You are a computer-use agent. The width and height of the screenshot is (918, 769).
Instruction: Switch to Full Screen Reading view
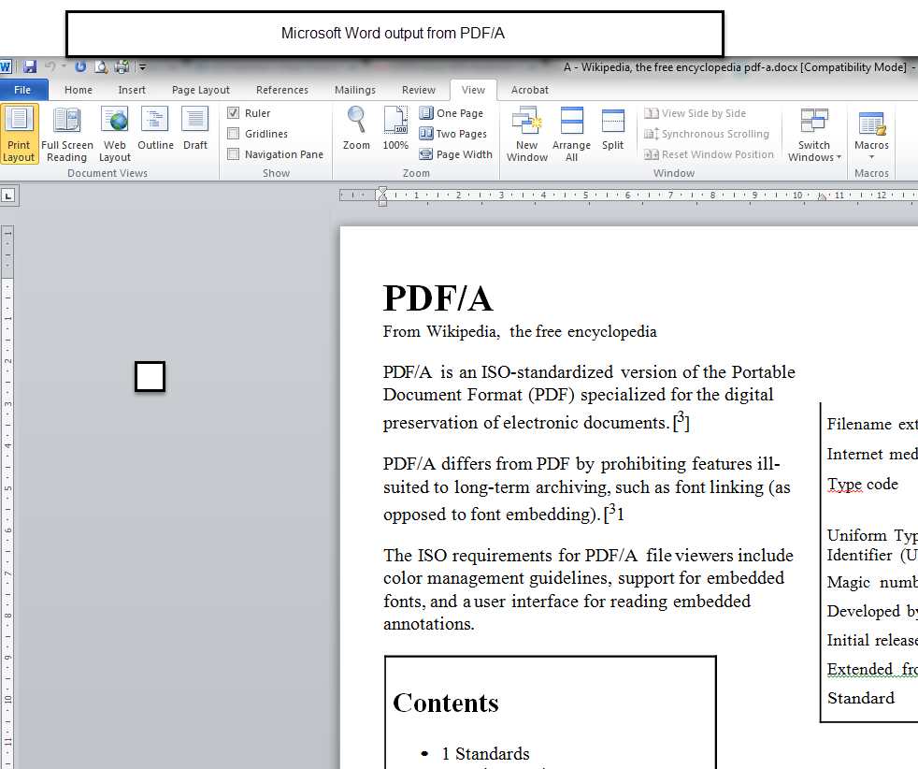pos(66,133)
